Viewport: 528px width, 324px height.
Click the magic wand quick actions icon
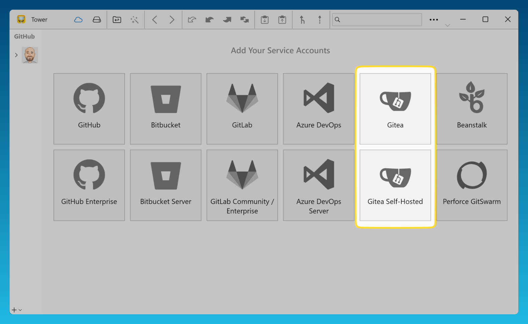pyautogui.click(x=134, y=20)
